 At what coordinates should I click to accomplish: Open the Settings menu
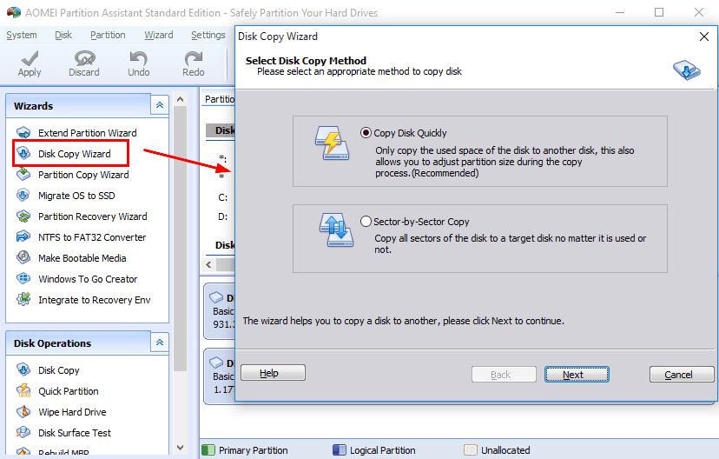(x=208, y=35)
